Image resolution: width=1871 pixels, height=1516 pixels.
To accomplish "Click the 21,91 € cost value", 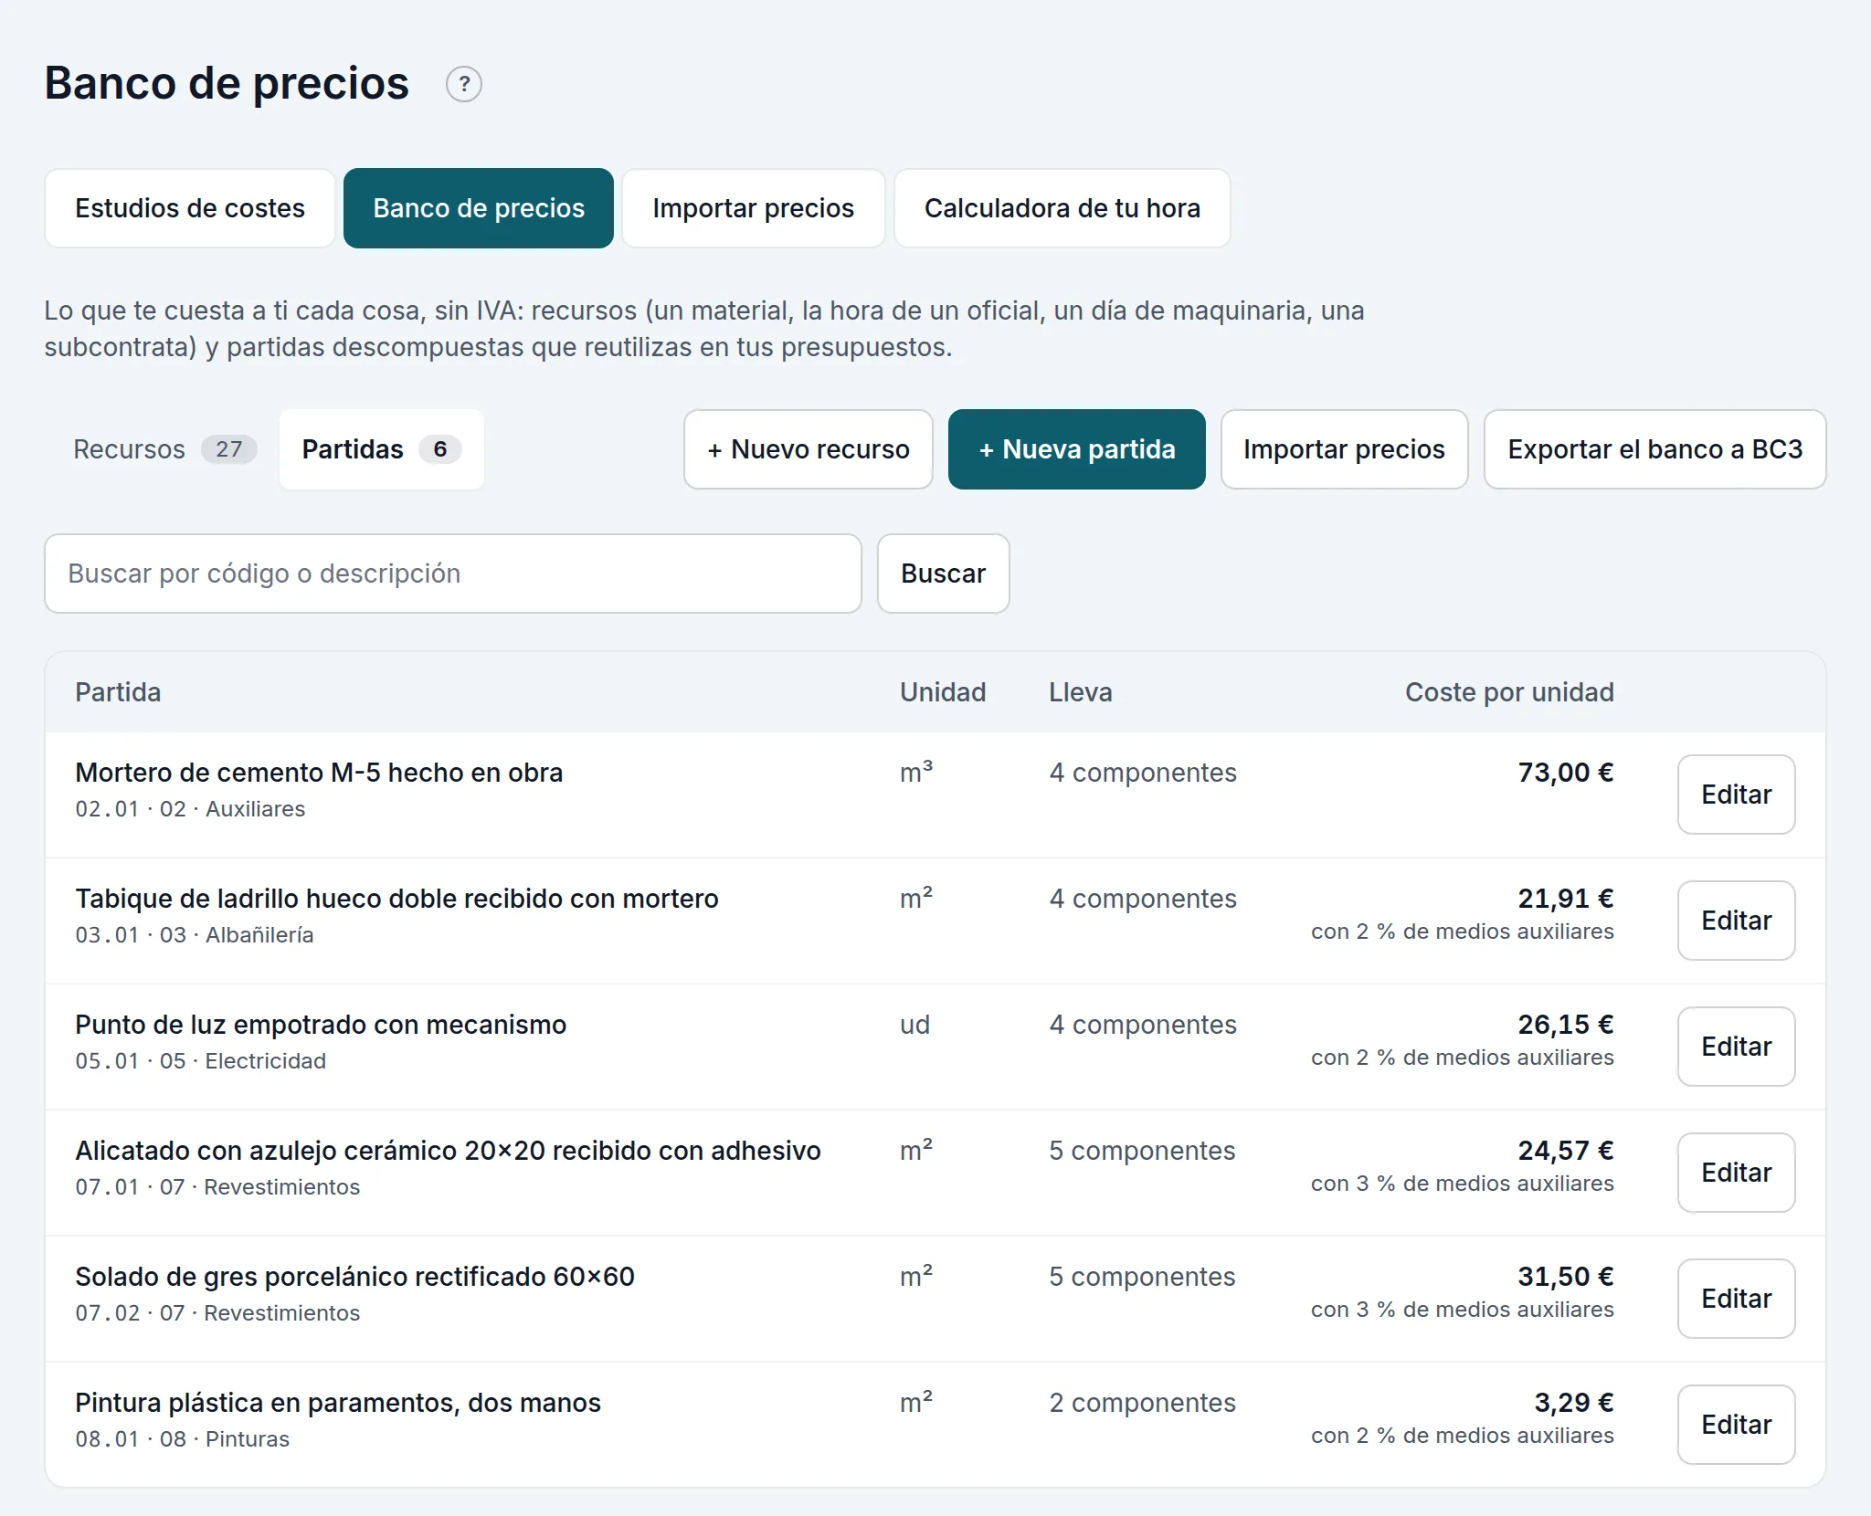I will click(x=1566, y=899).
